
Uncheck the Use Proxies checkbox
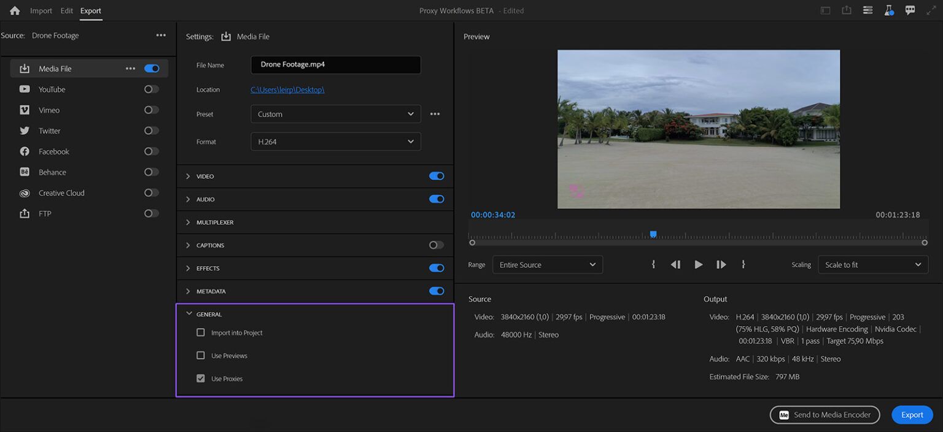point(201,378)
